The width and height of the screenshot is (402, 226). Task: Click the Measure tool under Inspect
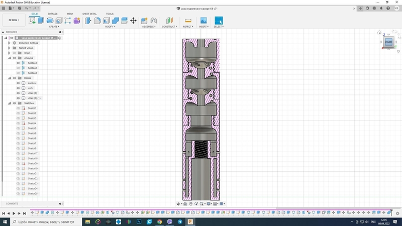(x=188, y=21)
